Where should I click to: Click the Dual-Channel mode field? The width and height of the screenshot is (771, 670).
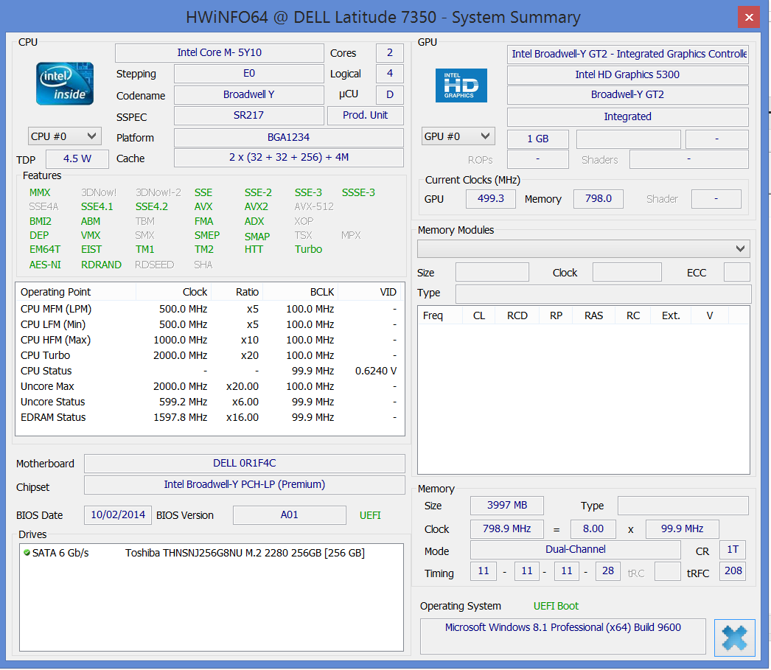575,550
